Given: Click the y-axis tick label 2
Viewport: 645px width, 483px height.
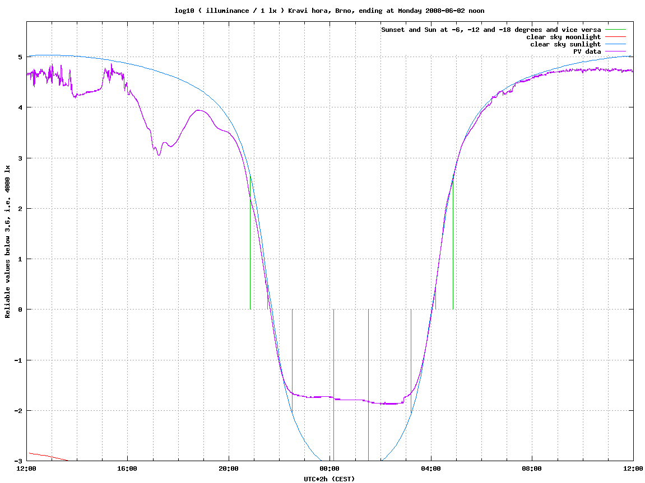Looking at the screenshot, I should [20, 208].
